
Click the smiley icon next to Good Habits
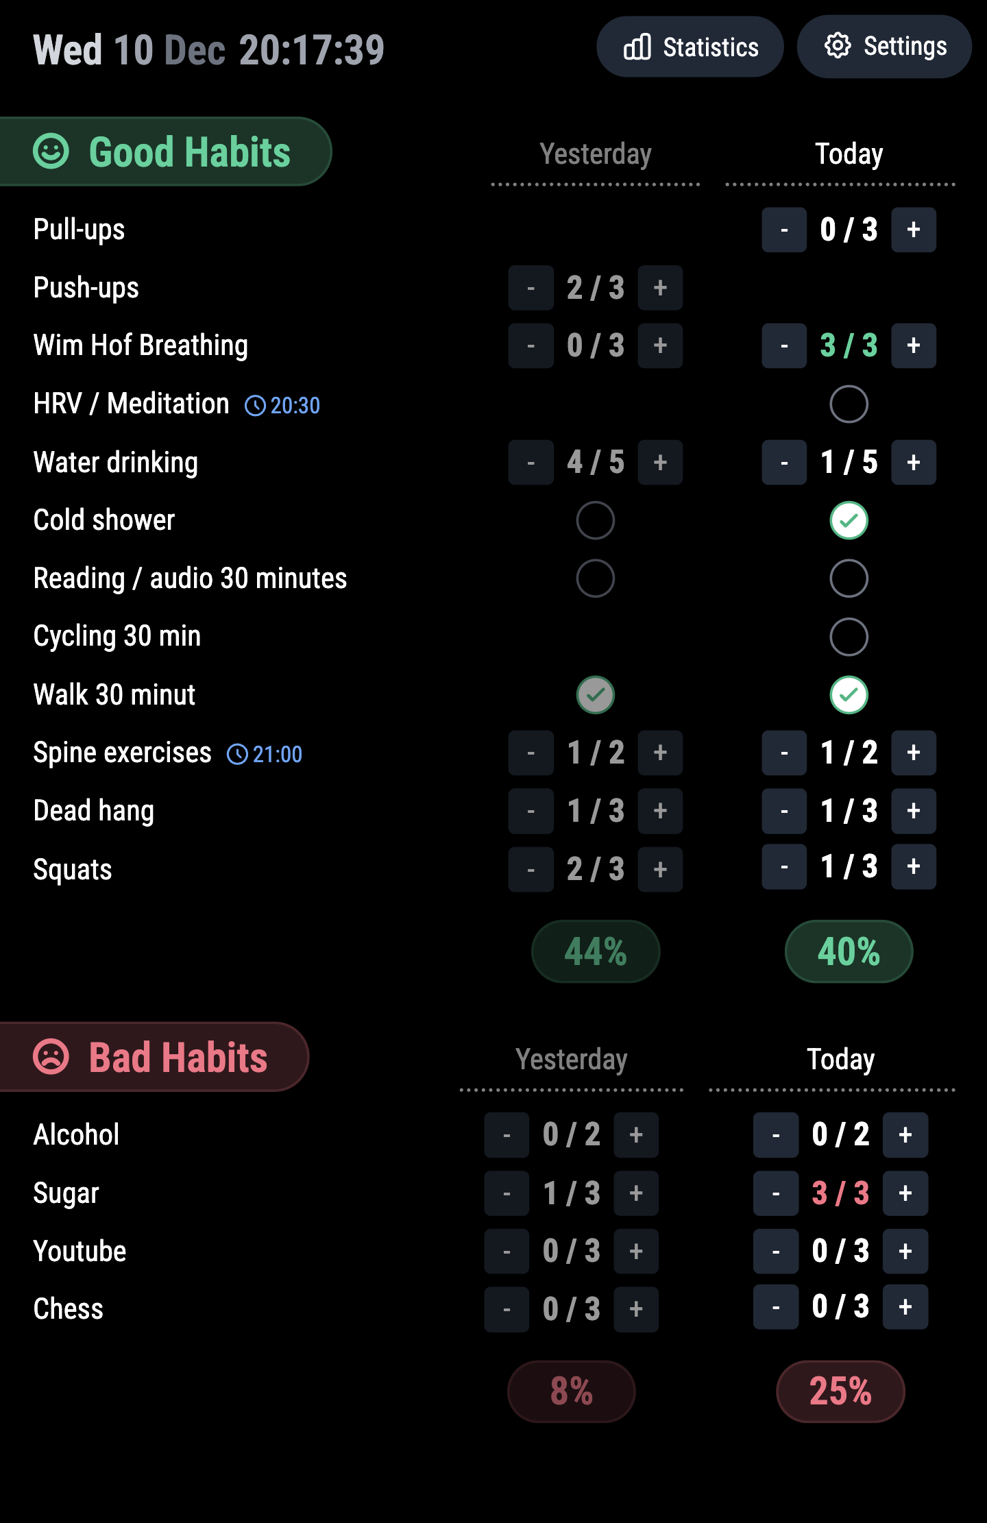[x=50, y=151]
